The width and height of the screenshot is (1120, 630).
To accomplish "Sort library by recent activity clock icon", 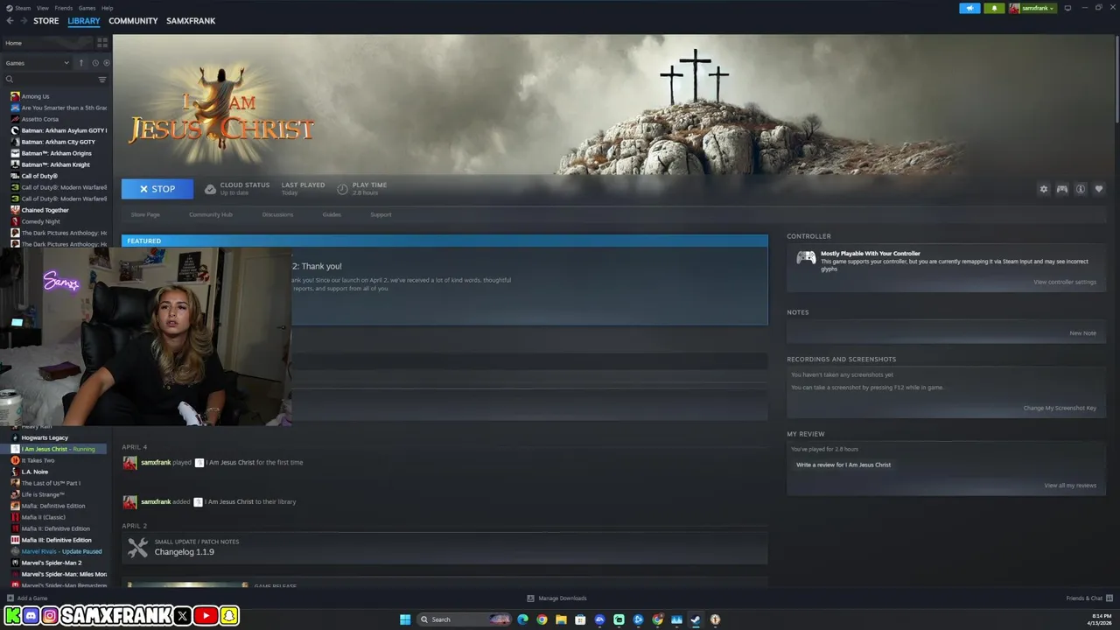I will point(95,63).
